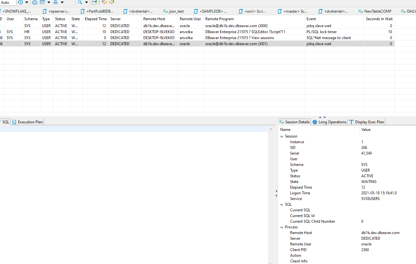Open a new SQL editor via toolbar icon

tap(95, 3)
